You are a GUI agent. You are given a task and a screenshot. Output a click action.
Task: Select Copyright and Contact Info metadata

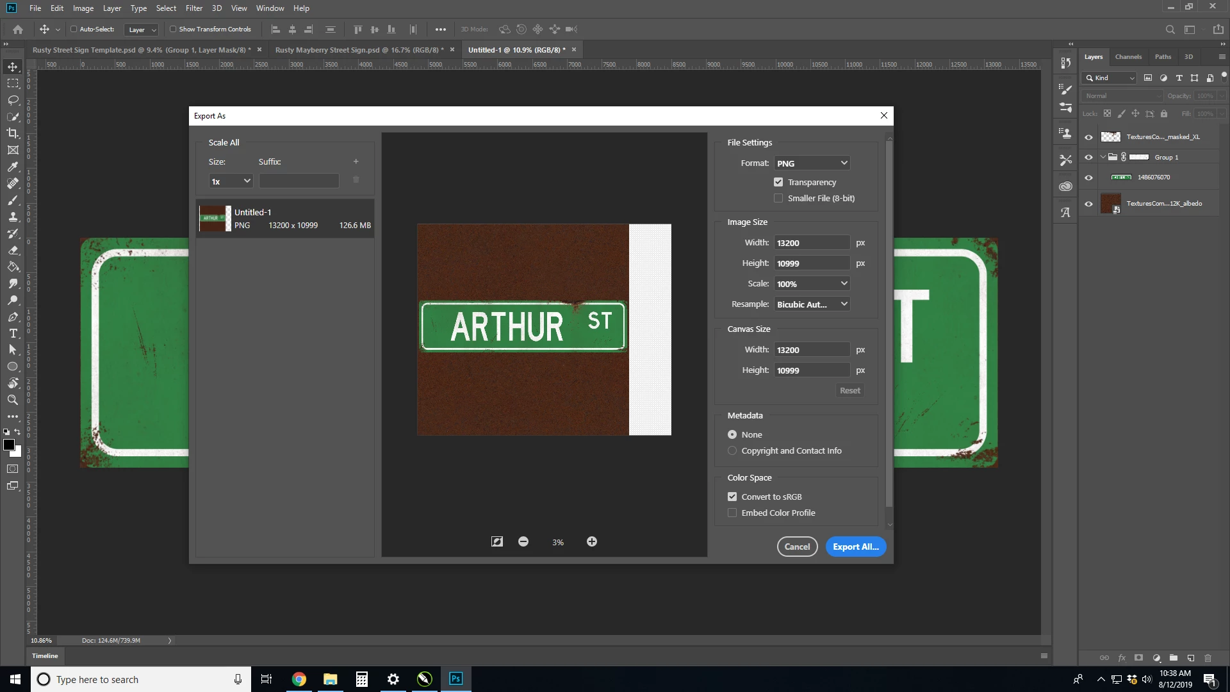tap(732, 450)
